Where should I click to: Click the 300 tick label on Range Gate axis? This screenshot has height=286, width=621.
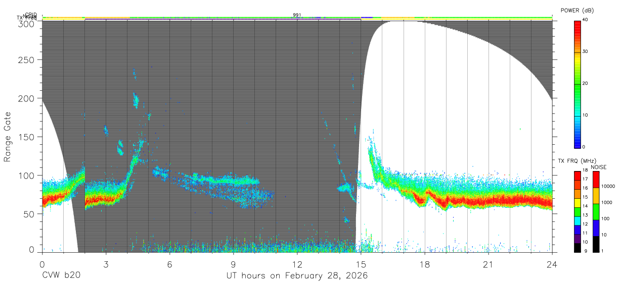(x=26, y=23)
